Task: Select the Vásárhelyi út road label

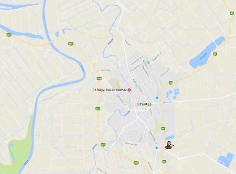Action: pos(153,137)
